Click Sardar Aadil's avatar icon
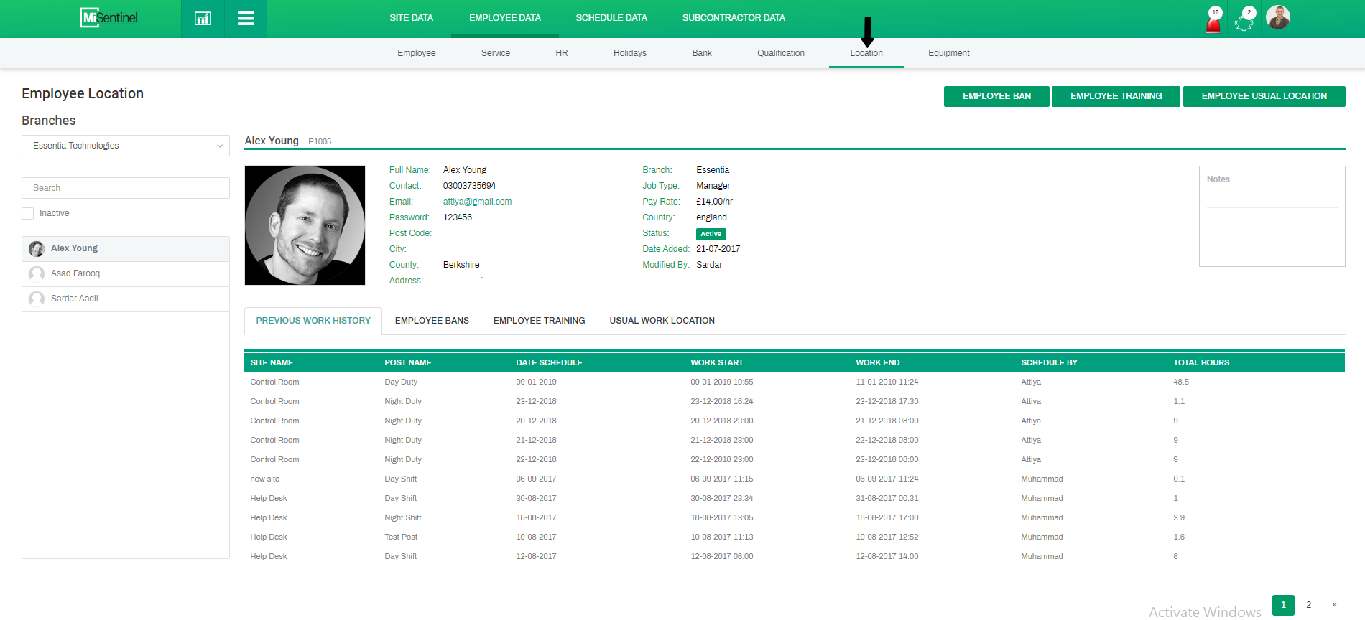Image resolution: width=1365 pixels, height=620 pixels. pos(37,299)
